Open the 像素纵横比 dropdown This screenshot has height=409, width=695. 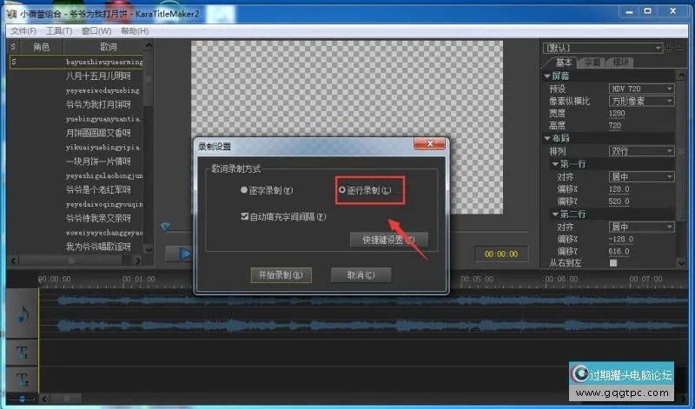click(641, 101)
